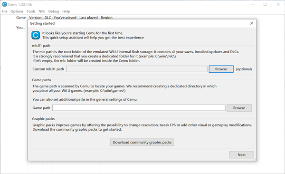Image resolution: width=285 pixels, height=174 pixels.
Task: Open the Options menu
Action: click(17, 11)
